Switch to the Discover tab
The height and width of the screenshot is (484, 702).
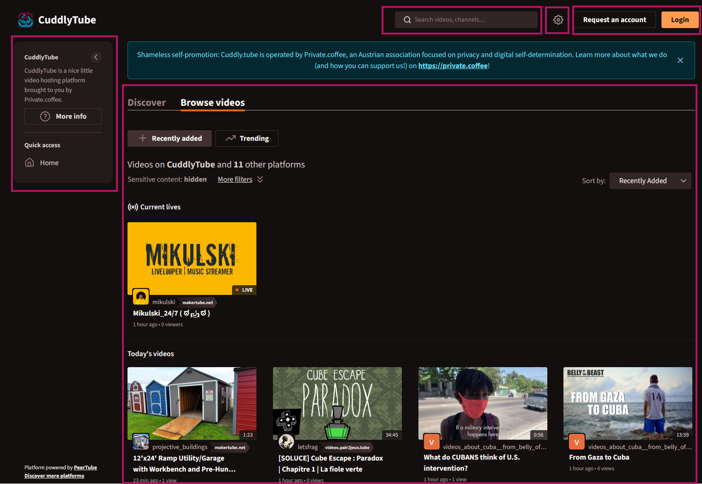[x=146, y=103]
